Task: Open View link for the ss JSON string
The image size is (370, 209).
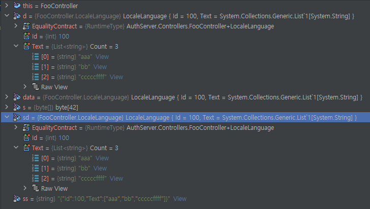Action: (180, 199)
